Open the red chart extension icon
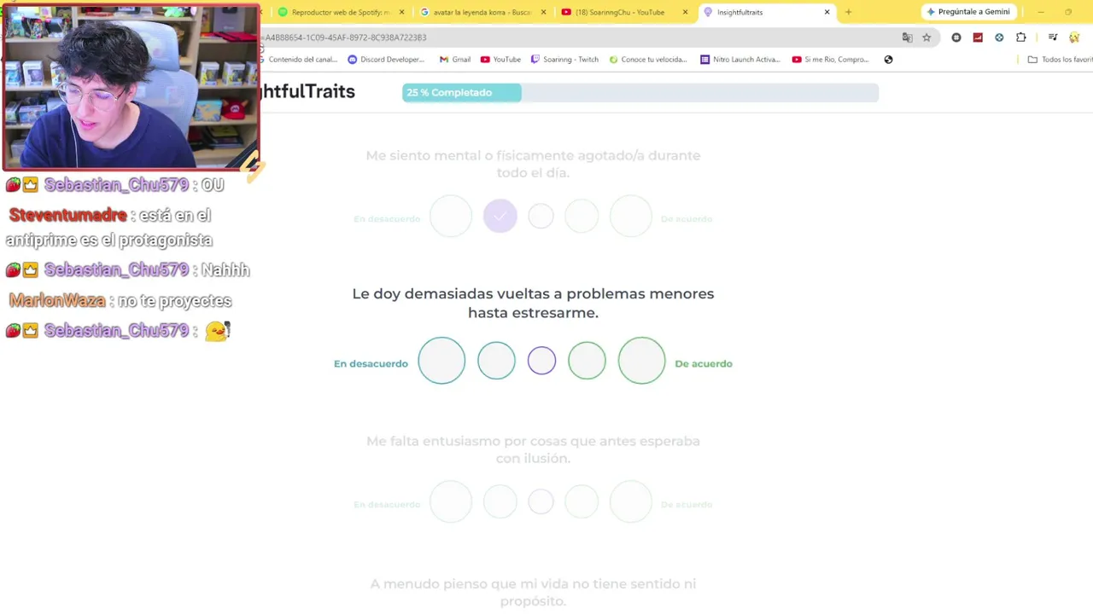Screen dimensions: 1093x614 (x=978, y=38)
